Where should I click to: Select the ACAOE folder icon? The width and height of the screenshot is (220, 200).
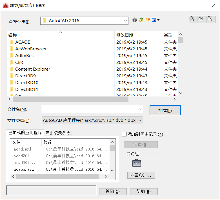point(12,42)
